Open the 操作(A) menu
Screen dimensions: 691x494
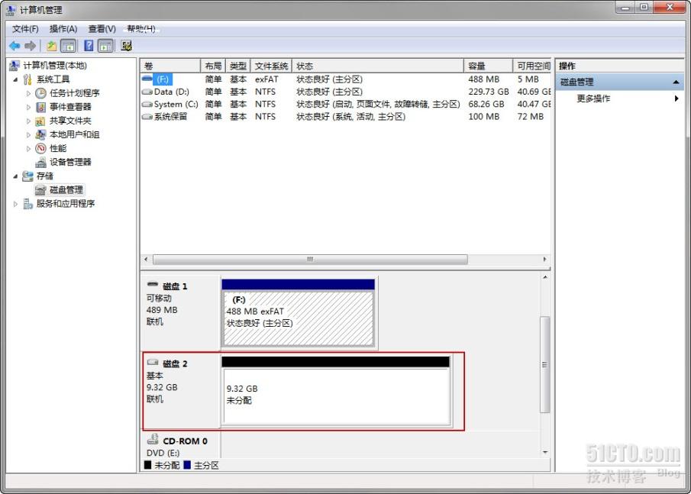coord(63,29)
